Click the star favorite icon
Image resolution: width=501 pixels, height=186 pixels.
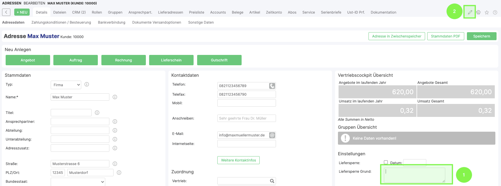(x=487, y=12)
